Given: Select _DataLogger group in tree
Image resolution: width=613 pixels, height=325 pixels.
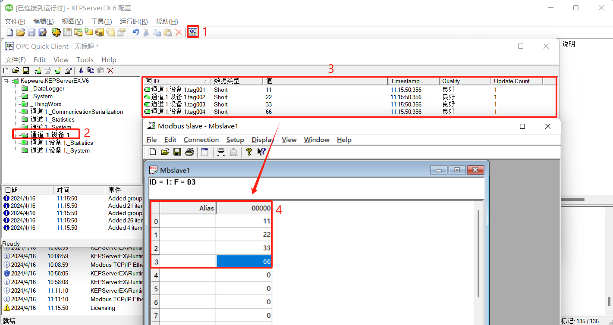Looking at the screenshot, I should (x=47, y=89).
